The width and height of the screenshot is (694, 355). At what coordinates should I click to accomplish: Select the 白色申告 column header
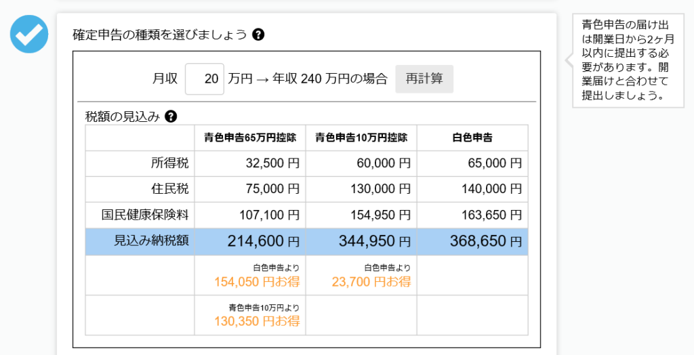coord(472,138)
